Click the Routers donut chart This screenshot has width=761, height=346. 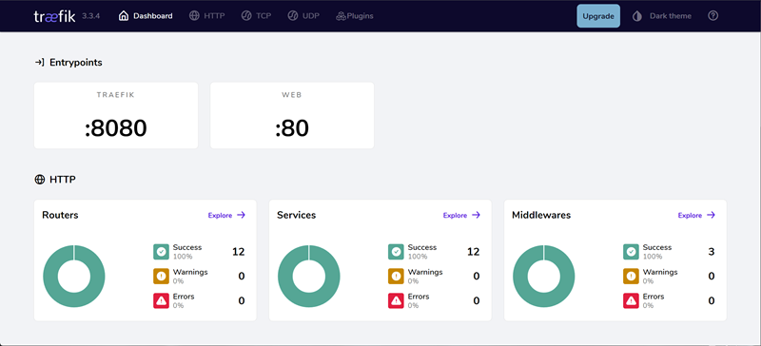pos(74,276)
